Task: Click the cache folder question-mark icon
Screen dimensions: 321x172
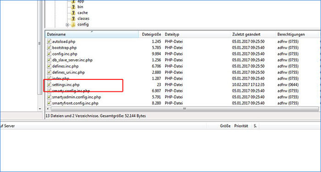Action: pyautogui.click(x=73, y=13)
